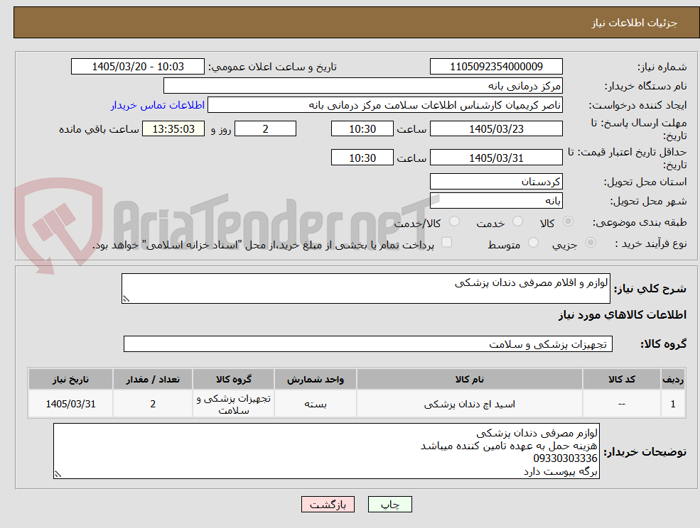700x528 pixels.
Task: Click the page header جزئیات اطلاعات نیاز
Action: (x=635, y=23)
